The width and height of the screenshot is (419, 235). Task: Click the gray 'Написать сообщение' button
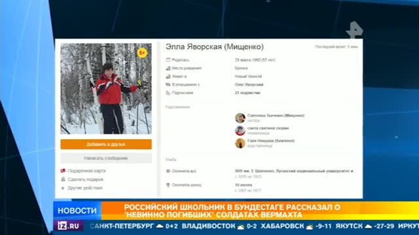(x=106, y=158)
